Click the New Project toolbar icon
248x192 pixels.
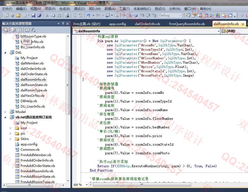tap(7, 15)
